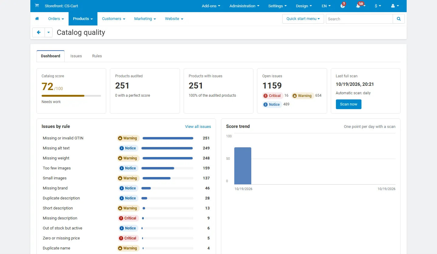
Task: Click the Scan now button
Action: point(349,104)
